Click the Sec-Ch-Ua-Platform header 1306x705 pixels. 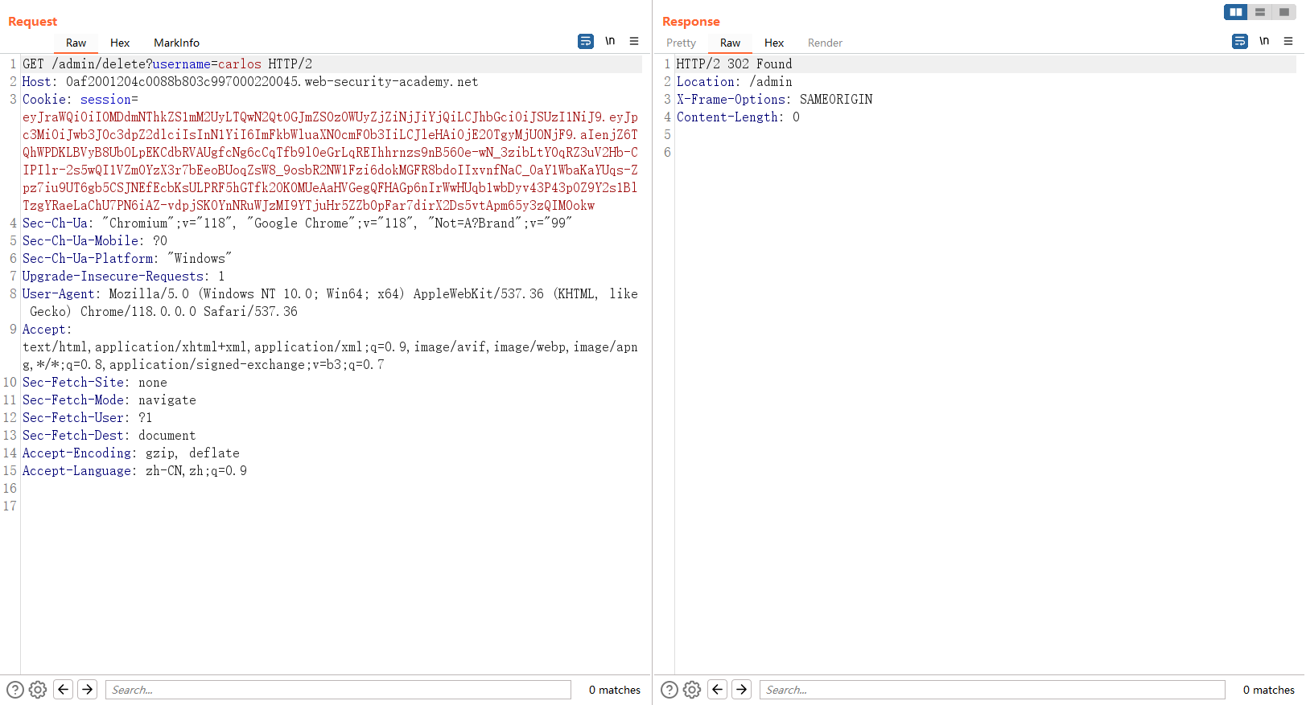click(x=127, y=258)
